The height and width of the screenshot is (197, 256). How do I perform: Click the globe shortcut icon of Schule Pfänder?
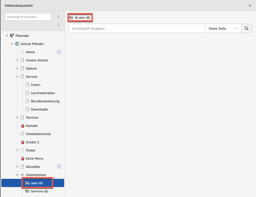click(x=17, y=44)
